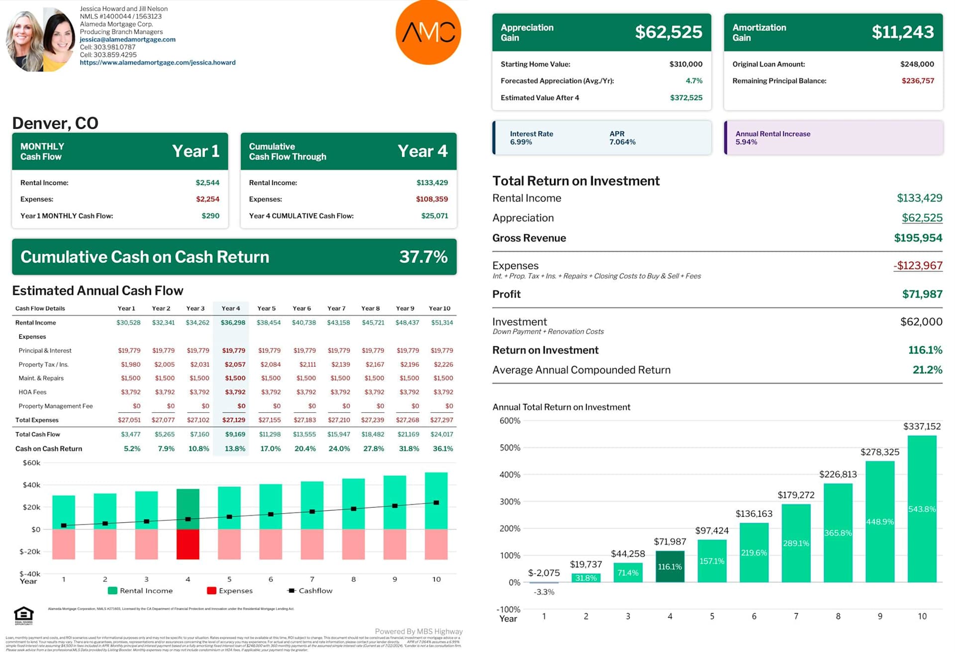Viewport: 955px width, 652px height.
Task: Select the Year 4 column header
Action: [230, 308]
